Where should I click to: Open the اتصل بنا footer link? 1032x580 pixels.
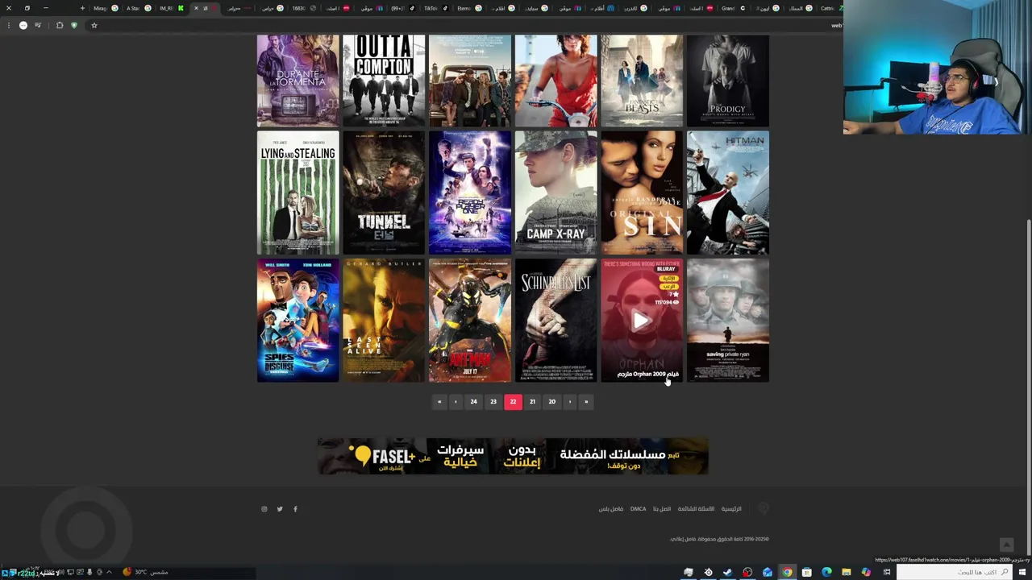tap(662, 509)
